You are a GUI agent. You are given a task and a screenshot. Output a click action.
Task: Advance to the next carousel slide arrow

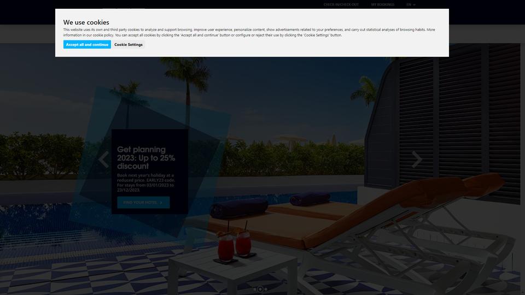[417, 159]
